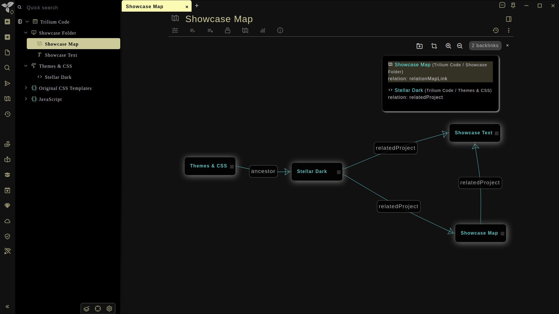This screenshot has height=314, width=559.
Task: Create child note on the relation map
Action: coord(420,46)
